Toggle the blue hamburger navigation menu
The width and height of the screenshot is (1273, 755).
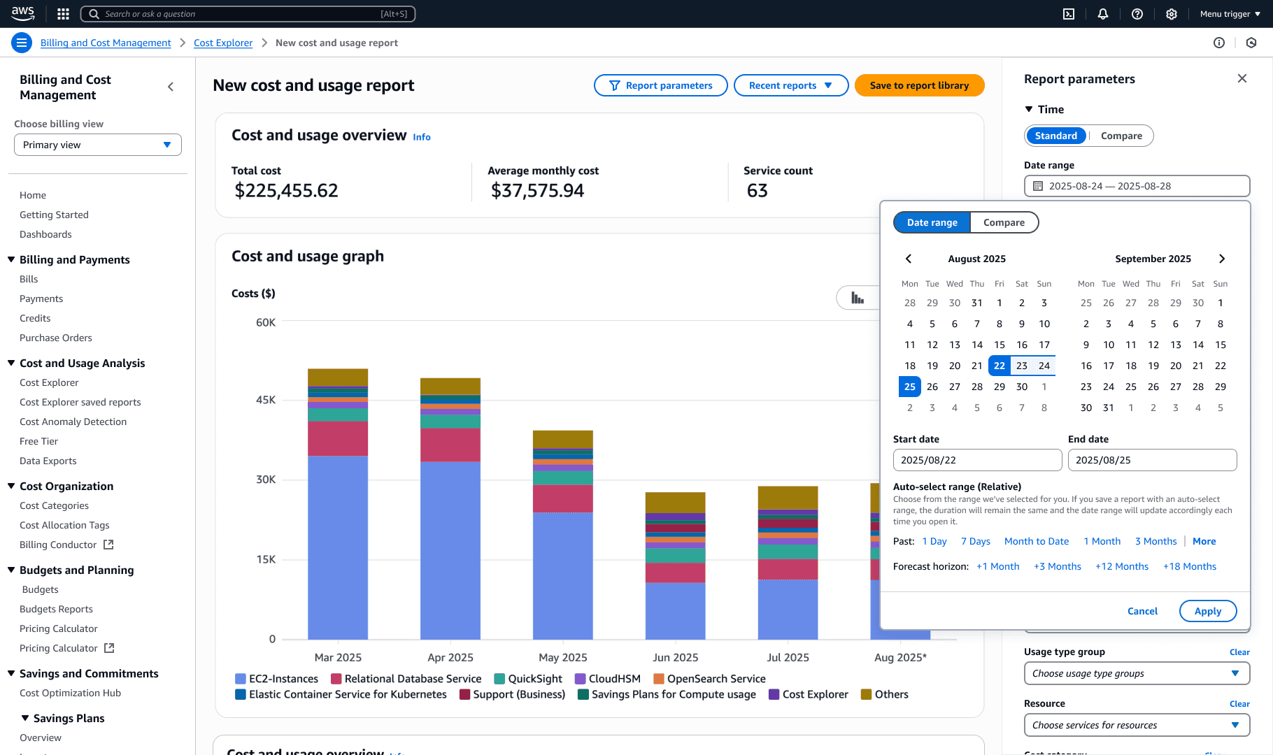click(x=22, y=43)
